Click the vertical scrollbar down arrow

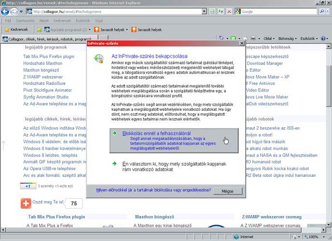pyautogui.click(x=329, y=225)
